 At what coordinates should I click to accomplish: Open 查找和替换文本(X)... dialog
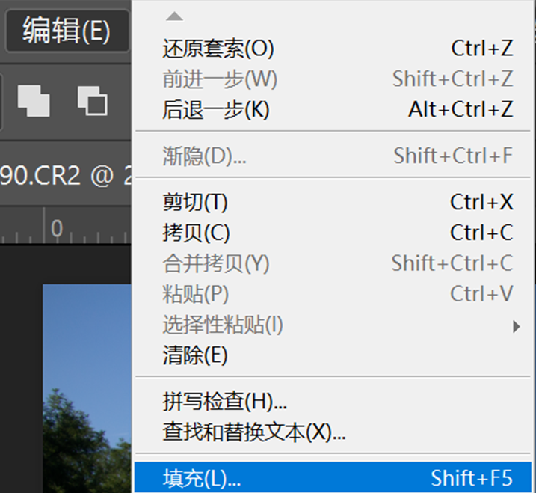[x=253, y=432]
